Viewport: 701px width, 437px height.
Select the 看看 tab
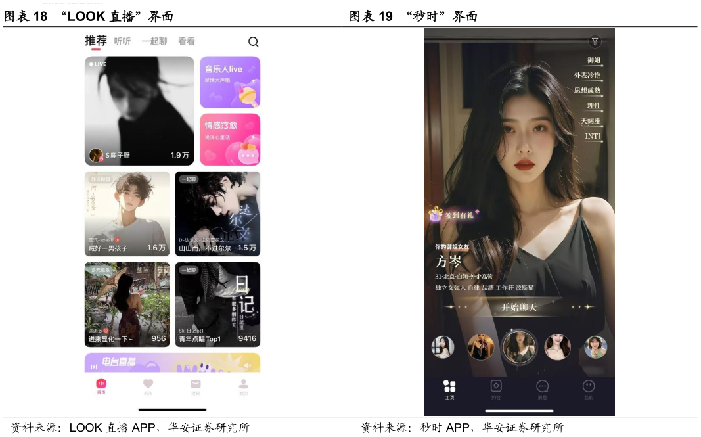(x=187, y=41)
